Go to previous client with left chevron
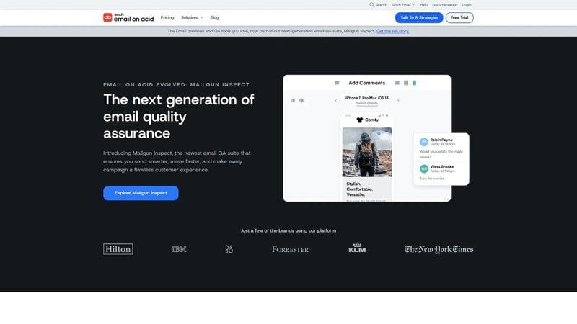Image resolution: width=577 pixels, height=324 pixels. click(335, 101)
